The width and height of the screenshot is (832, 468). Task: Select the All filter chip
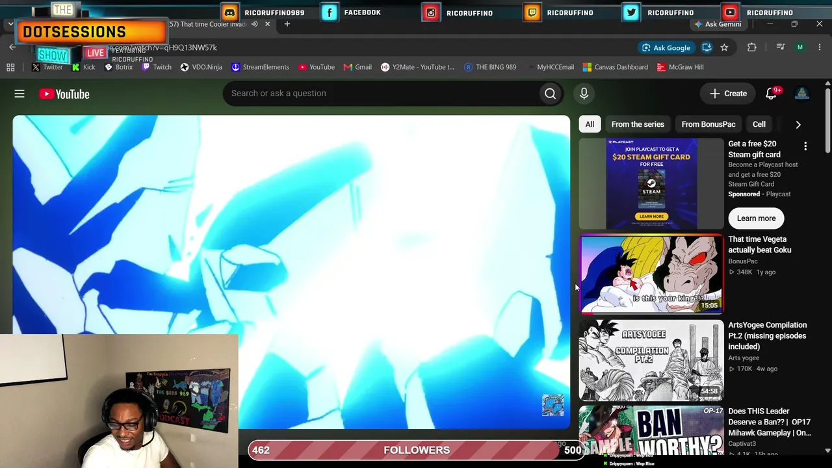click(x=590, y=124)
